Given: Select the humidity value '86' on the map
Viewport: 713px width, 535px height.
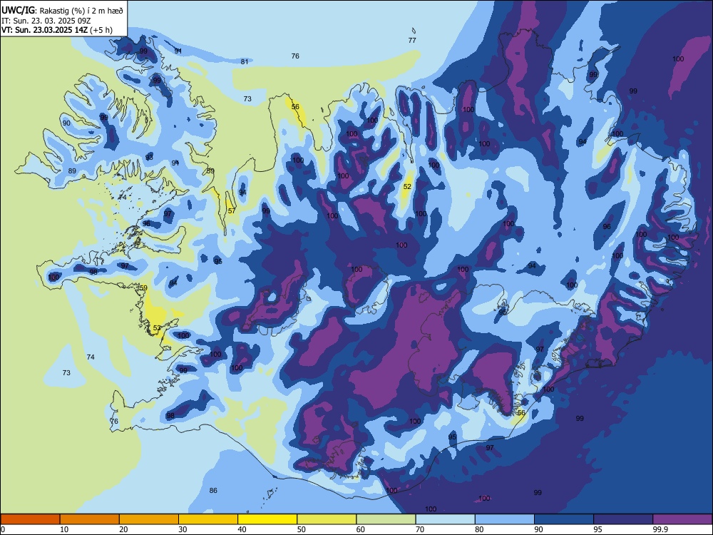Looking at the screenshot, I should (213, 490).
